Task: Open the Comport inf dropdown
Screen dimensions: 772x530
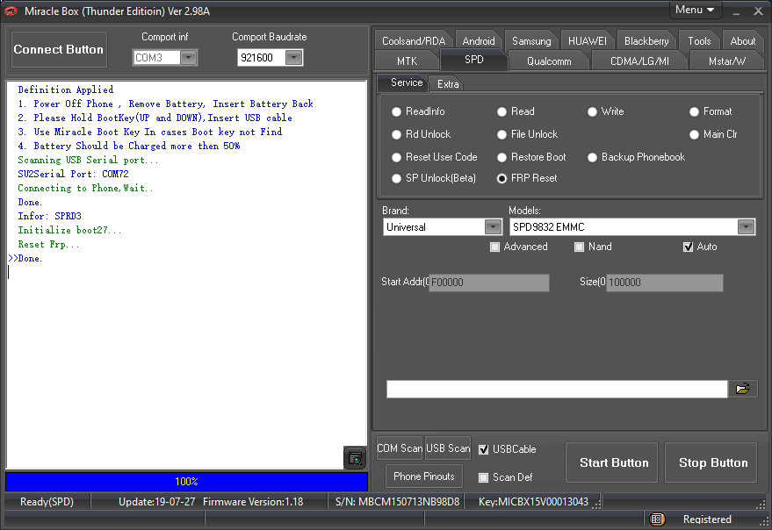Action: coord(188,58)
